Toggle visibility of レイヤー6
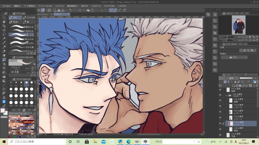 [220, 112]
